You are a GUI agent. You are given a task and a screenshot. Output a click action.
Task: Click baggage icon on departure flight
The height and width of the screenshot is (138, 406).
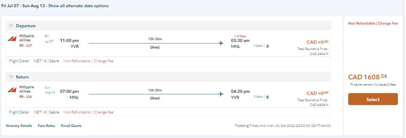(x=268, y=46)
